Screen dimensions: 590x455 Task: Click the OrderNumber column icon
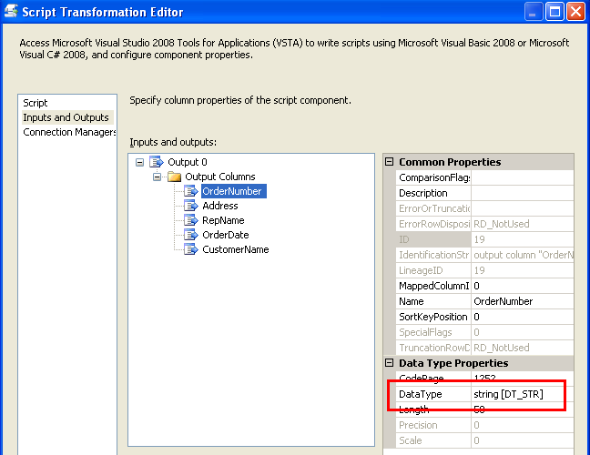click(x=191, y=191)
